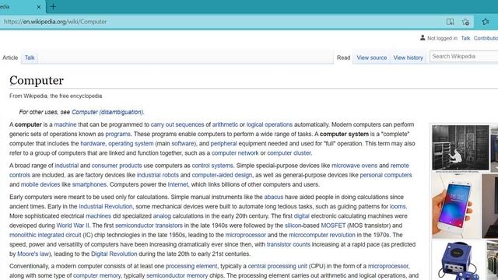Click the transistor counts link

(x=289, y=245)
